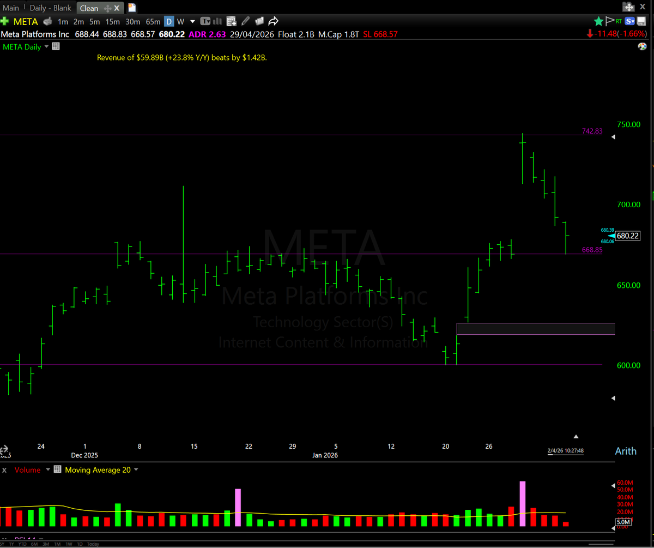Select the 65m timeframe
This screenshot has height=548, width=654.
(153, 22)
